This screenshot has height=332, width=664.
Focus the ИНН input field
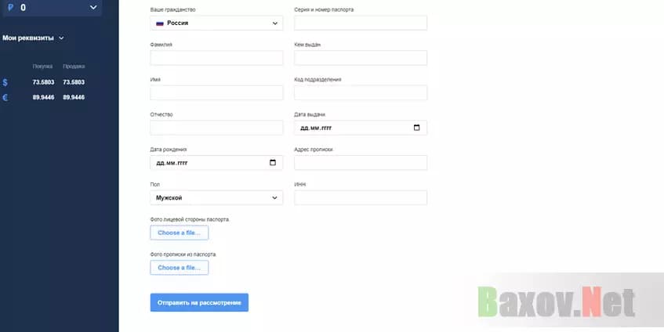click(x=361, y=198)
